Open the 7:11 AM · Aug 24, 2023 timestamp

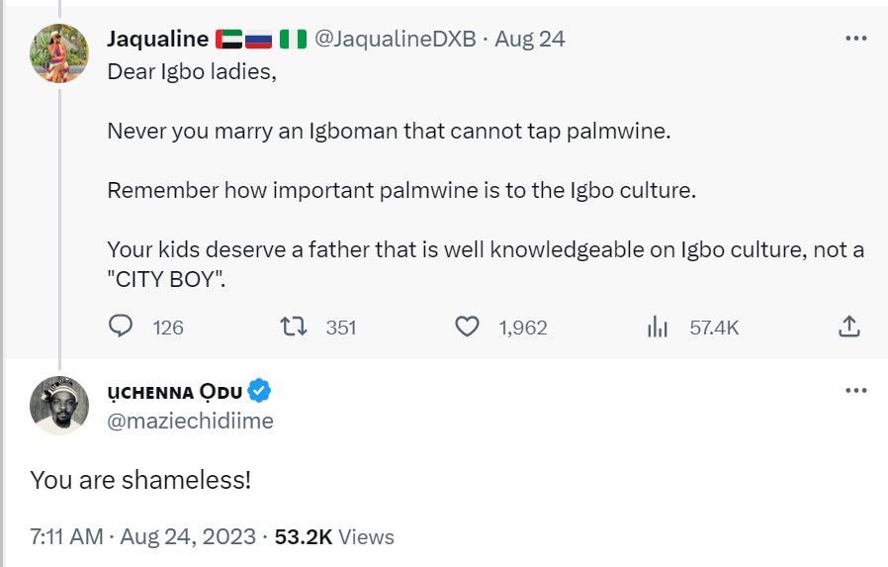pyautogui.click(x=142, y=537)
